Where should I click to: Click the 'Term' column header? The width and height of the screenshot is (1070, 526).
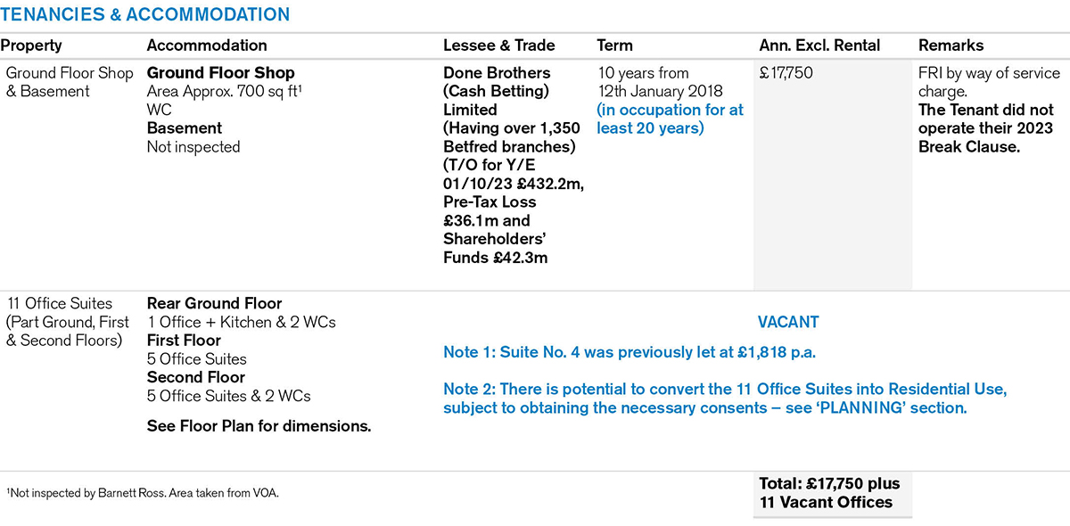coord(614,45)
